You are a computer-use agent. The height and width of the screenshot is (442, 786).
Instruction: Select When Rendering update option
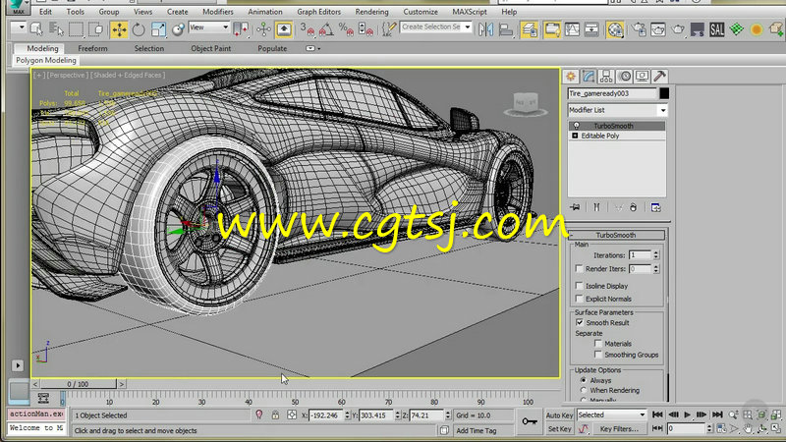click(x=583, y=390)
